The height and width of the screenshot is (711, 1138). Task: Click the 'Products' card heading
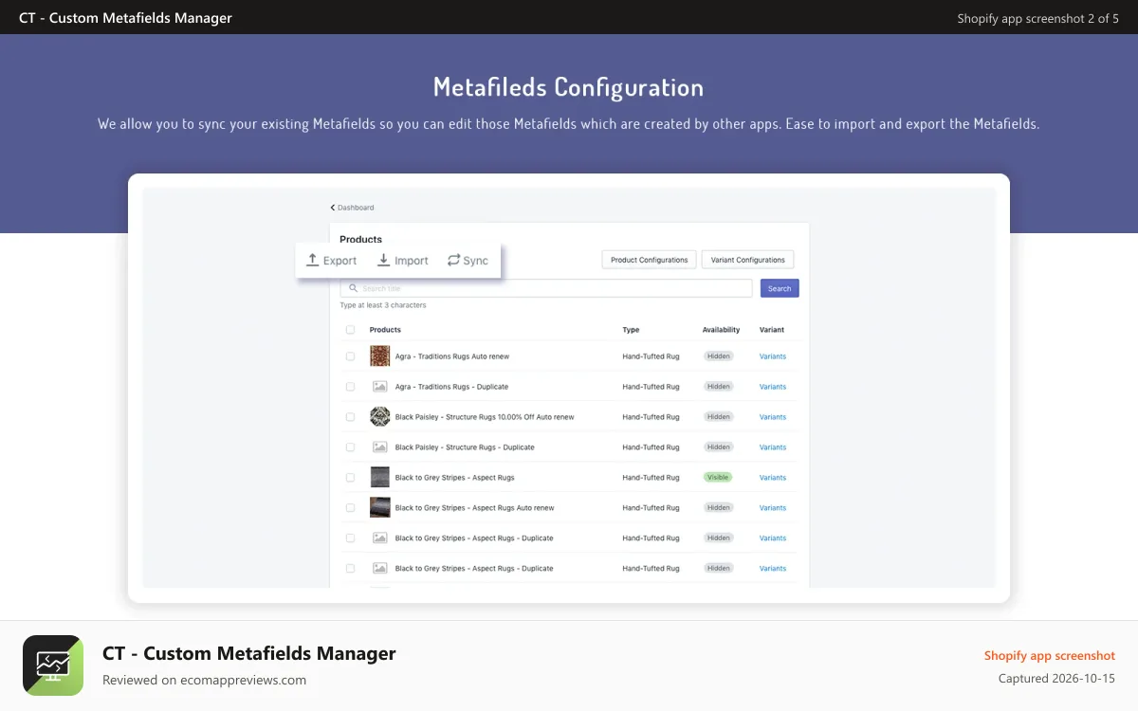(361, 240)
